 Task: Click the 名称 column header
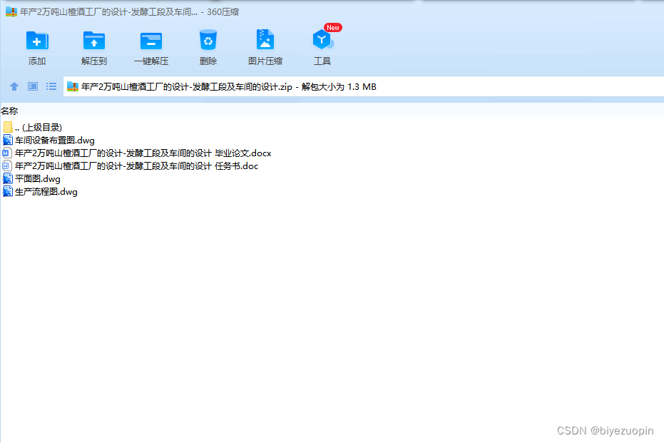tap(9, 111)
